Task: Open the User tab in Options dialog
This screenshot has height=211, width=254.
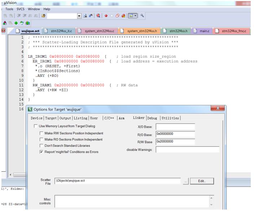Action: click(x=94, y=118)
